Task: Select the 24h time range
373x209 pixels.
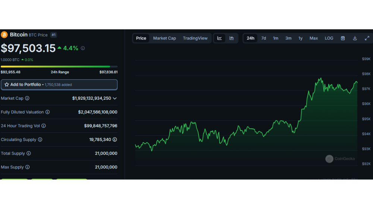Action: pos(250,38)
